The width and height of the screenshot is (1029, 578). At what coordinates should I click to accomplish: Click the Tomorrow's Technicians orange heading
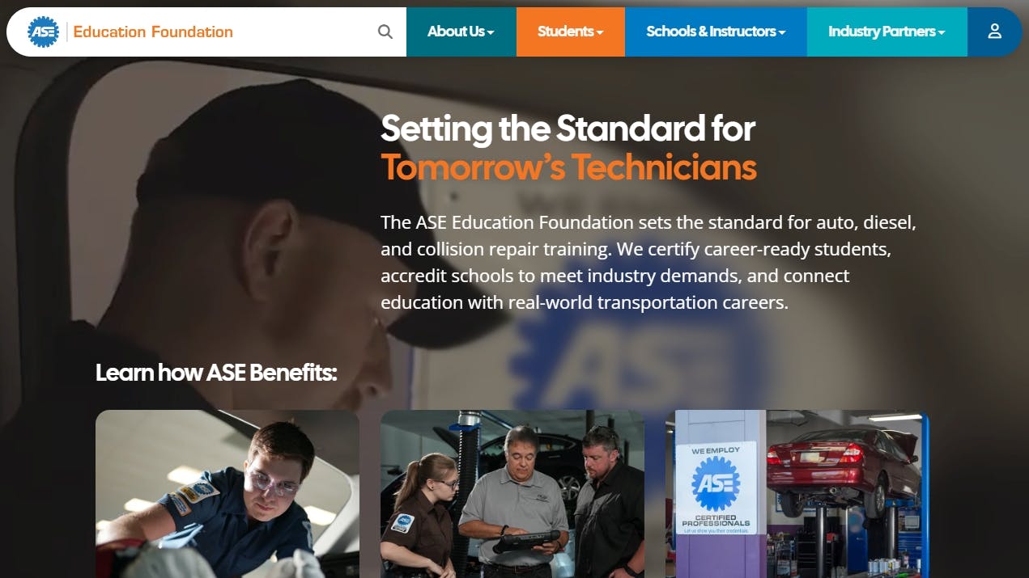coord(568,167)
